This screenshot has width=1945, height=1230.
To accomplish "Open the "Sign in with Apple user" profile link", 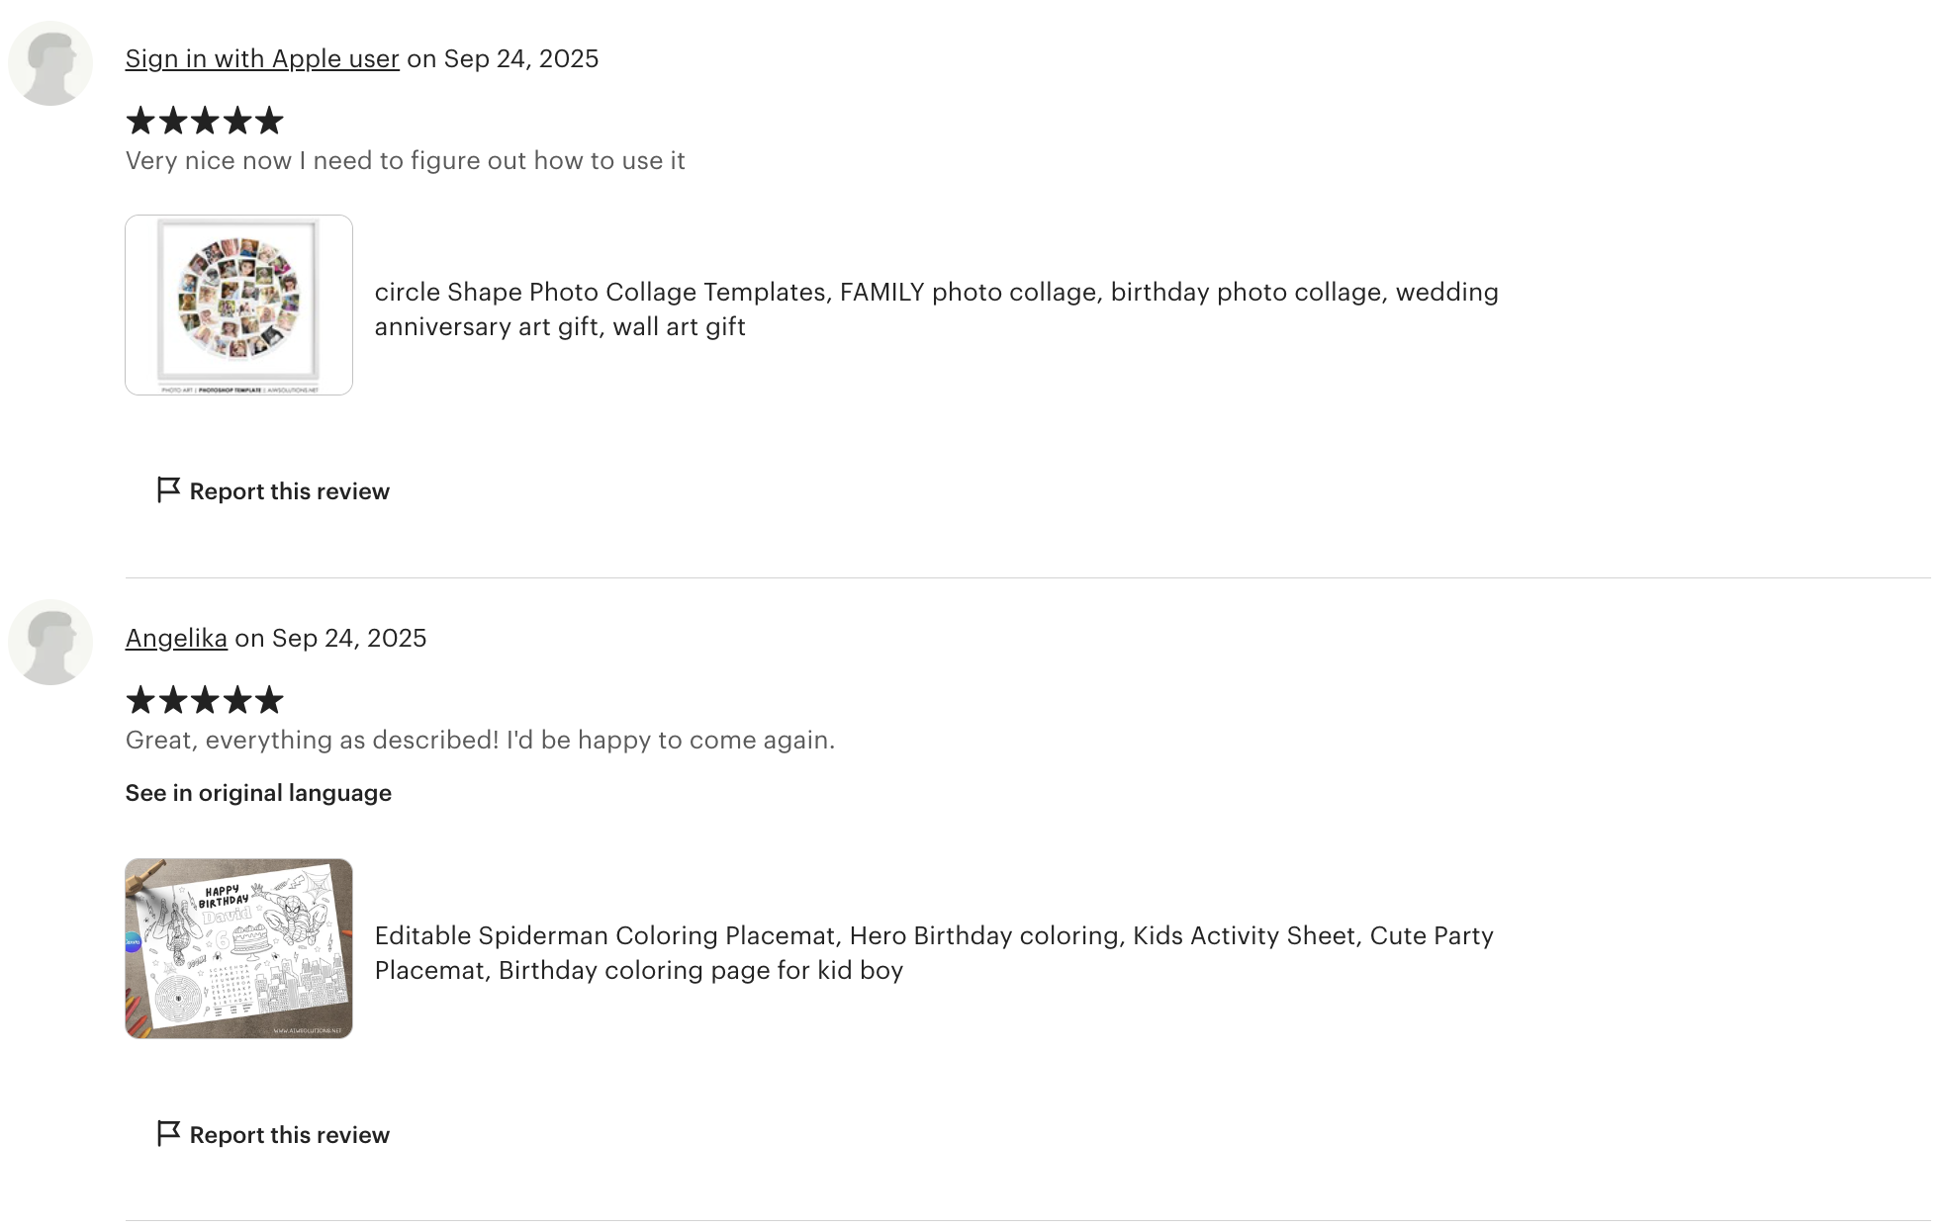I will click(x=262, y=59).
